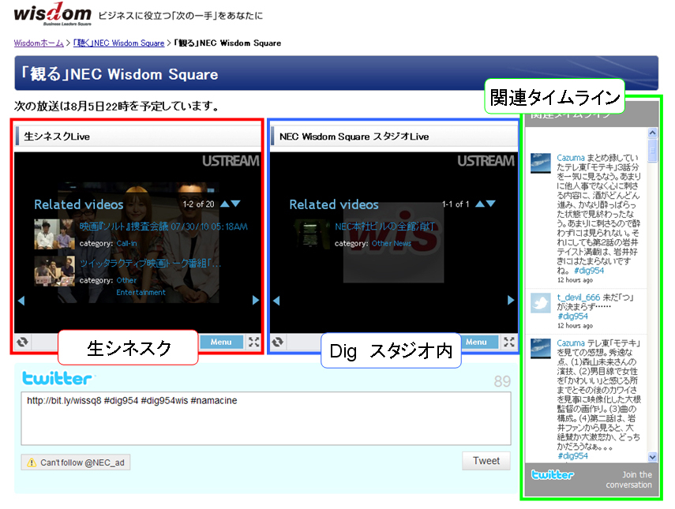Open Menu in 生シネスクLive player
This screenshot has width=675, height=509.
pyautogui.click(x=221, y=342)
